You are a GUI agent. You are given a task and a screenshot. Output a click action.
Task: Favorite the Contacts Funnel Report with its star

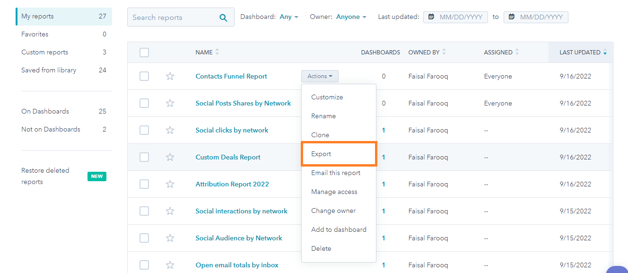point(170,76)
